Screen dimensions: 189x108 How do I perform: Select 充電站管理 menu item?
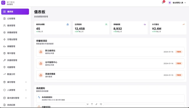pyautogui.click(x=15, y=39)
